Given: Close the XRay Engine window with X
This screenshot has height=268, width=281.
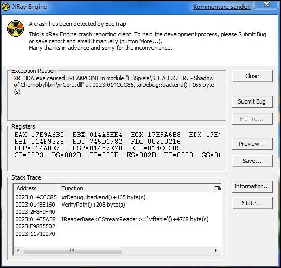Looking at the screenshot, I should (266, 4).
